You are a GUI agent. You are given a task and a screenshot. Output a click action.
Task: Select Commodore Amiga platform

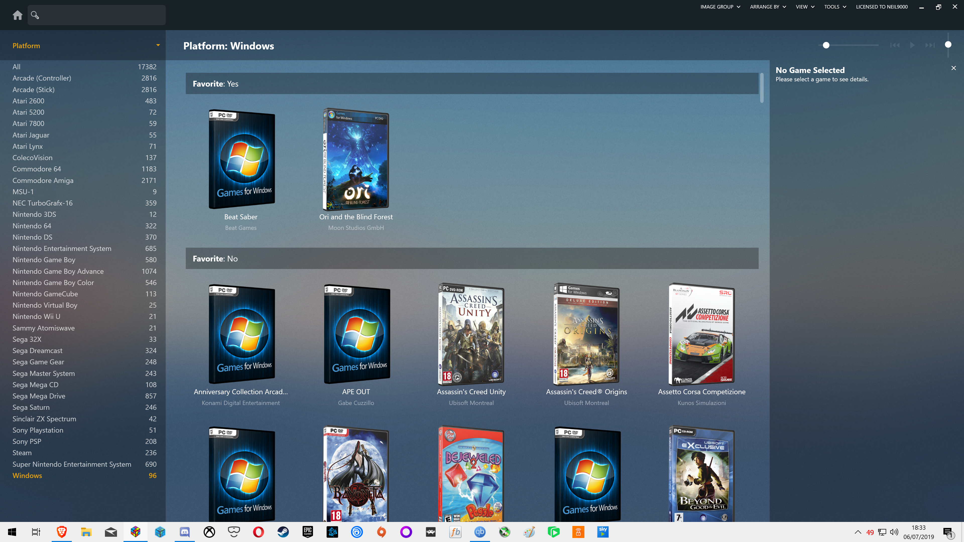tap(84, 180)
